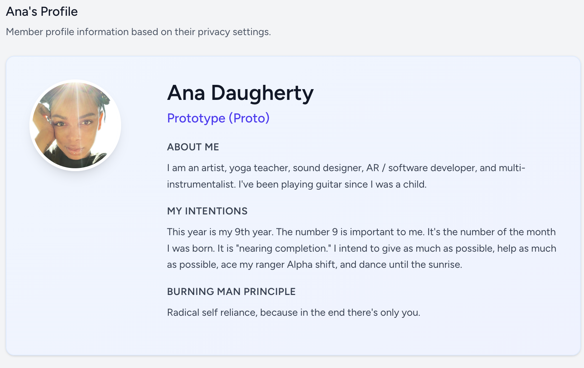The image size is (584, 368).
Task: Click Ana's circular profile photo
Action: coord(75,125)
